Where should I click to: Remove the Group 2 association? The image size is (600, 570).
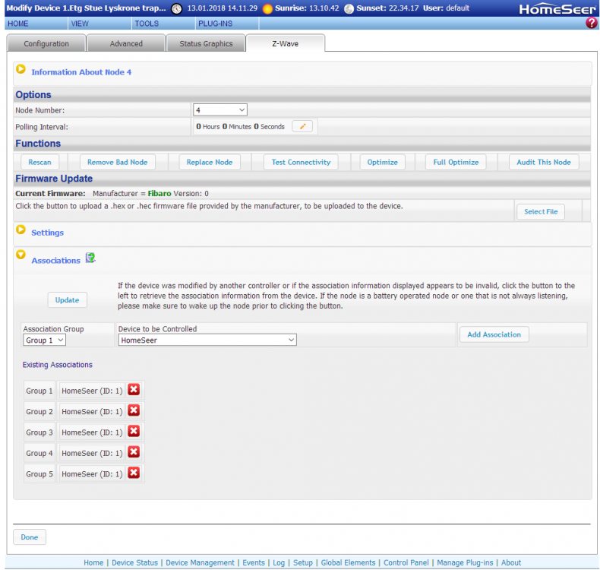(134, 410)
